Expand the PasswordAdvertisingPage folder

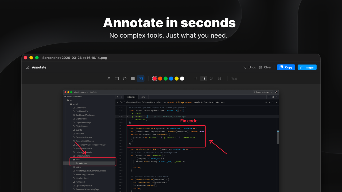86,189
